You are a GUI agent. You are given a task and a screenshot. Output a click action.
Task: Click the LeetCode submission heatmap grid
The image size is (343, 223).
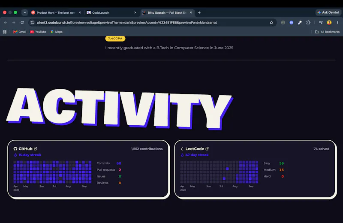219,172
